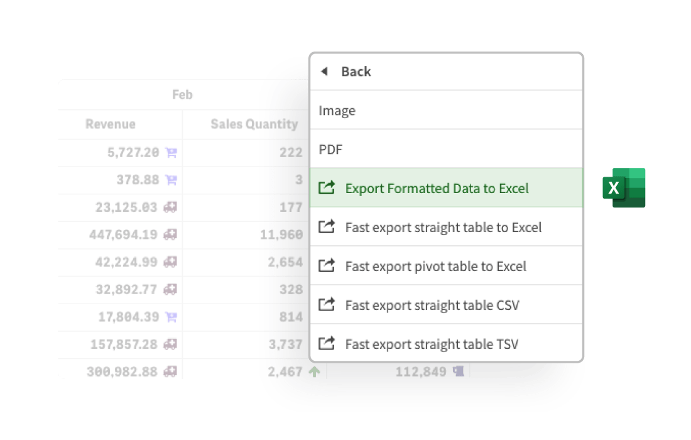
Task: Click the Excel logo beside the export menu
Action: (625, 189)
